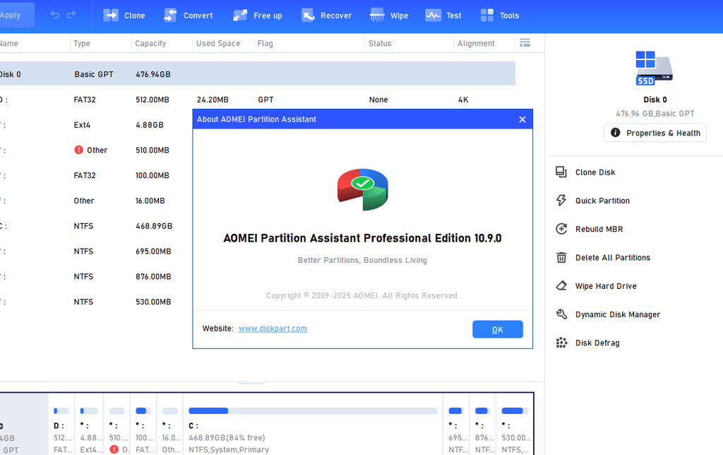The height and width of the screenshot is (455, 723).
Task: Click the Clone Disk icon
Action: point(561,172)
